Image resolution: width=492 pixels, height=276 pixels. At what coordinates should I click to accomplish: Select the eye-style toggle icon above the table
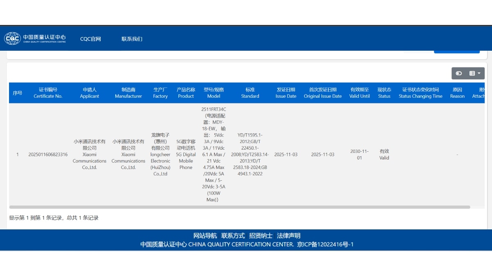click(x=459, y=73)
